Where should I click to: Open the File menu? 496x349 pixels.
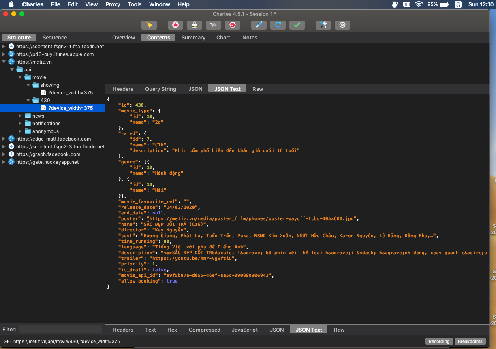56,4
